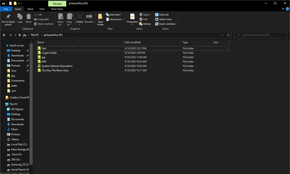
Task: Collapse the ribbon with the caret
Action: click(x=283, y=9)
